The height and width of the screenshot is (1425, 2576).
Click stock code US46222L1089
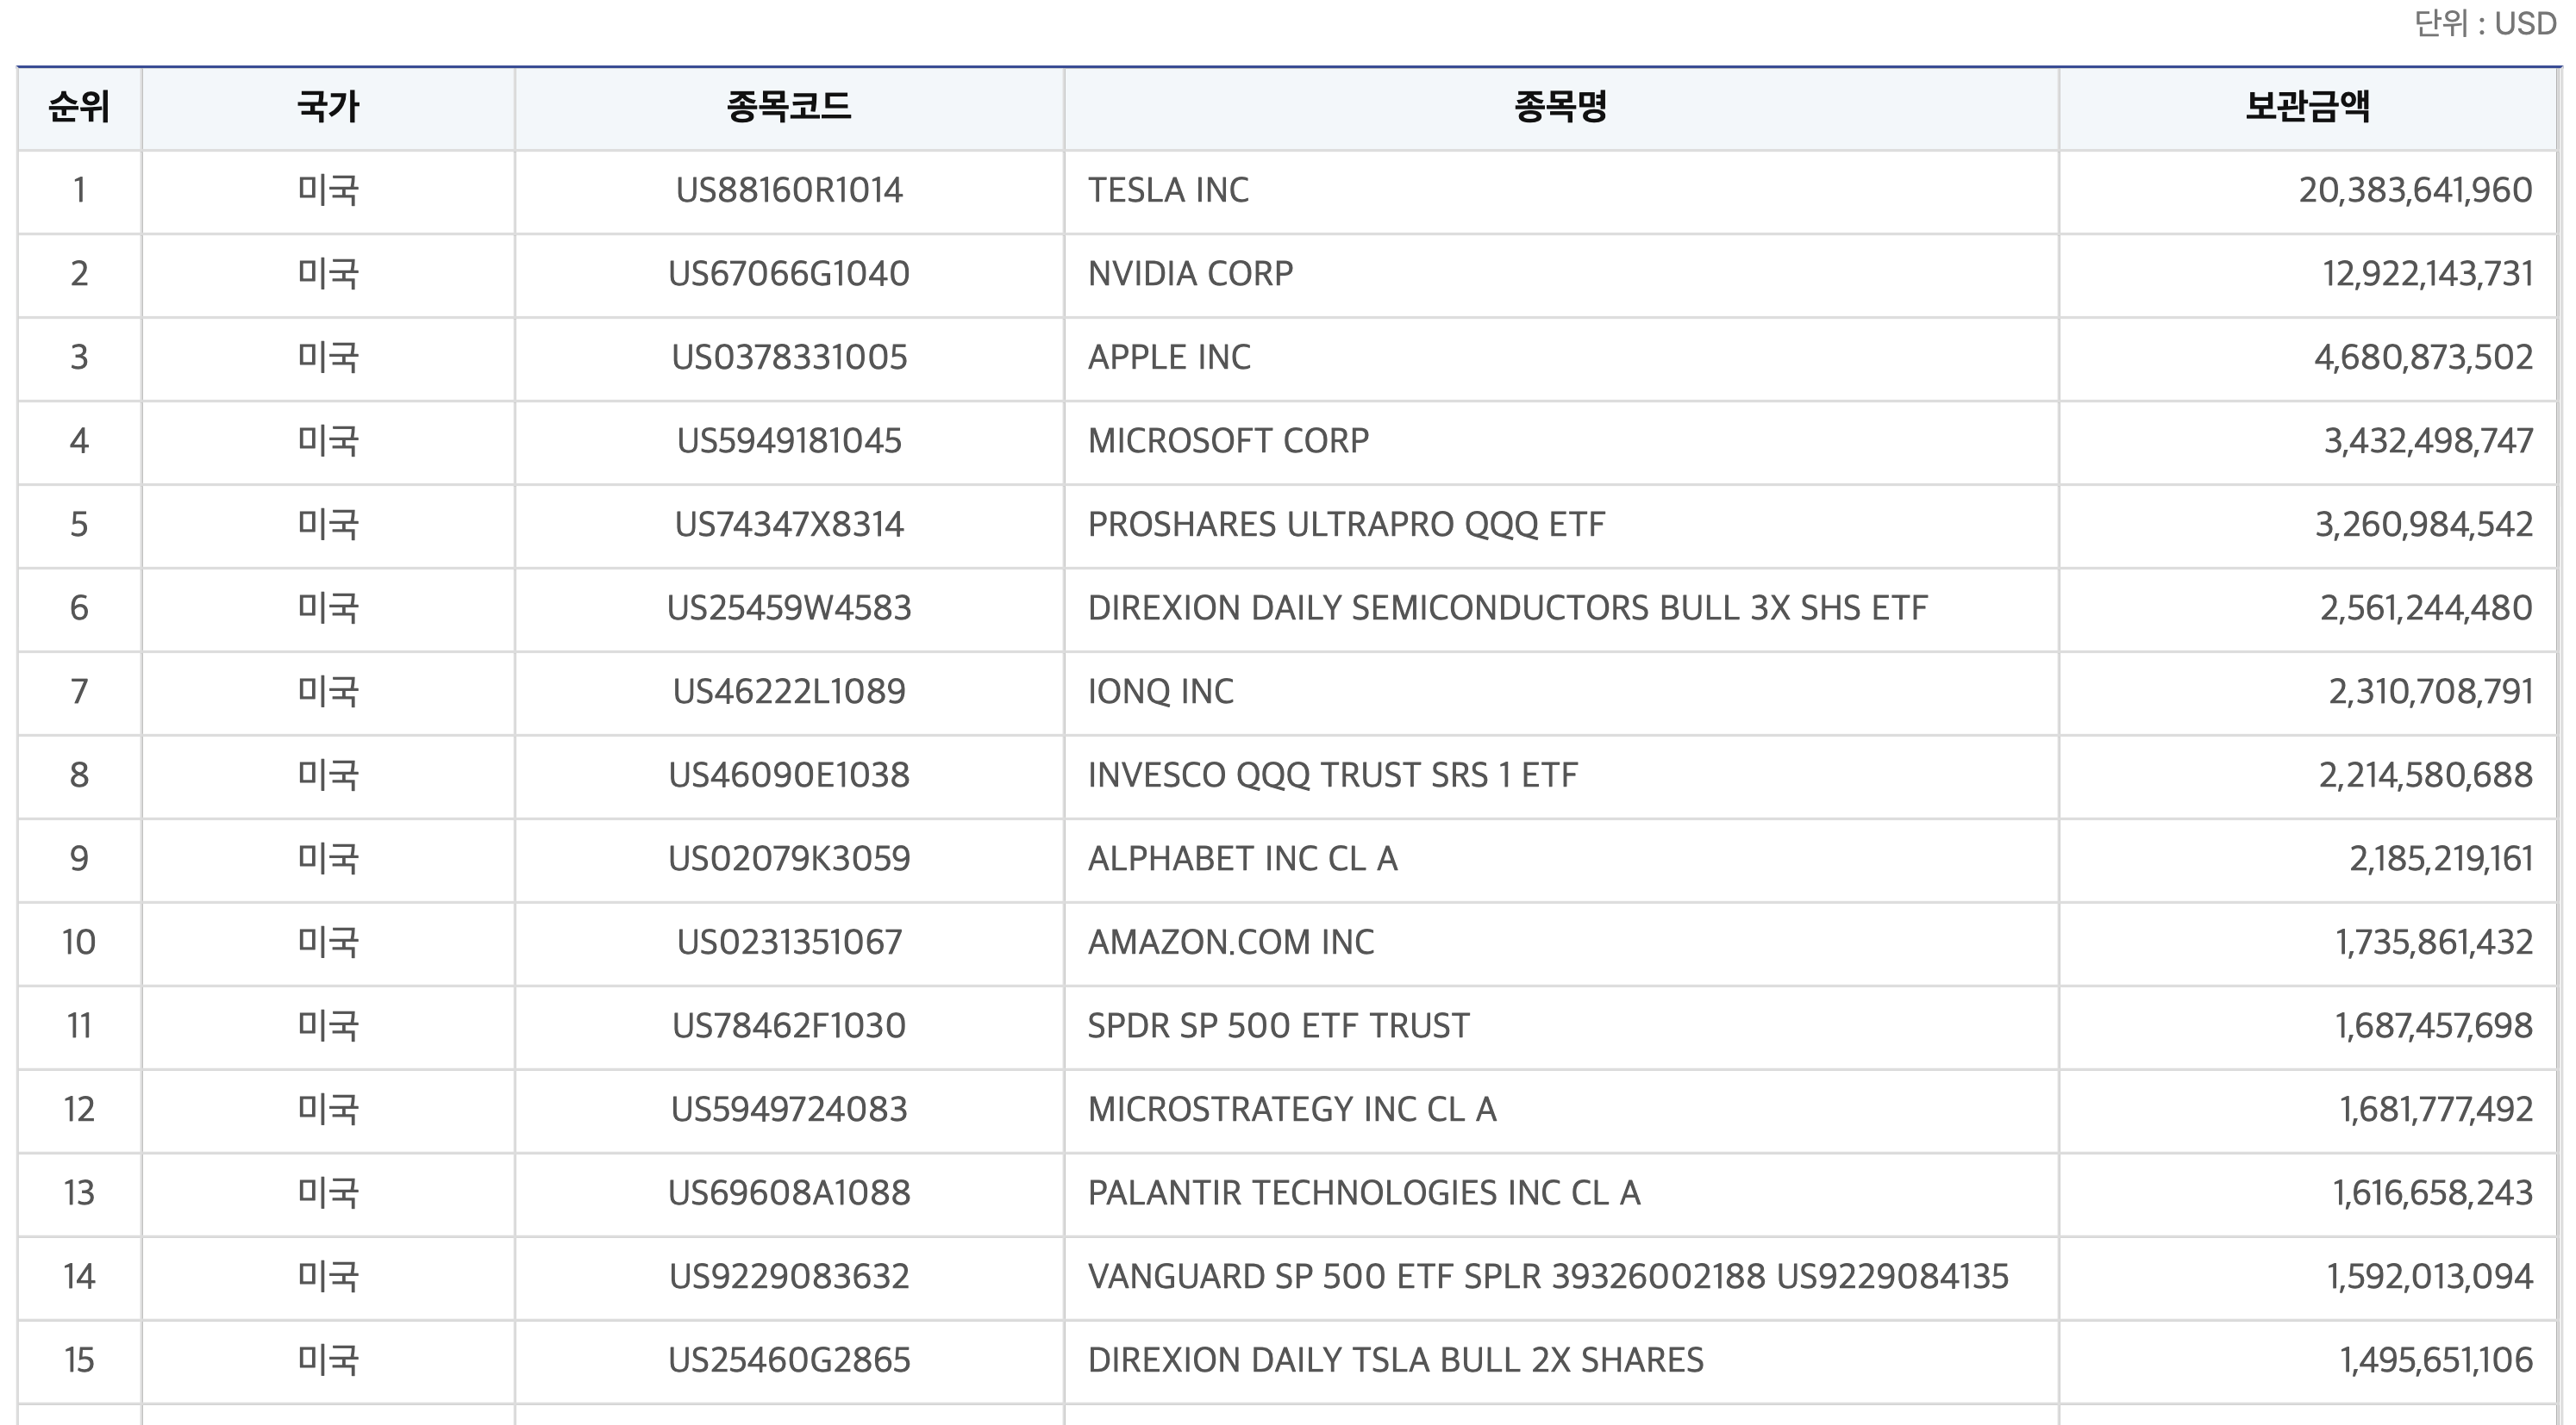point(789,692)
